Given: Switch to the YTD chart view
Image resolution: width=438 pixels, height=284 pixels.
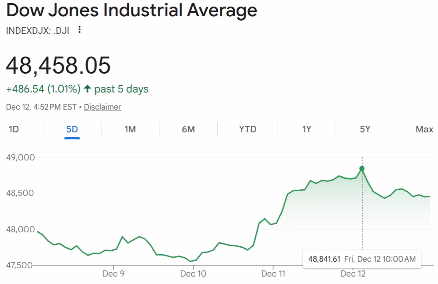Looking at the screenshot, I should [247, 129].
